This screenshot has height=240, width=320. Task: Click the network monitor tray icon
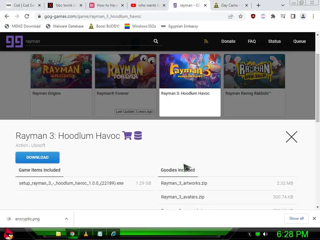[x=258, y=234]
